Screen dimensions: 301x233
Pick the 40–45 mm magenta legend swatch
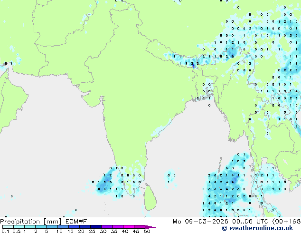(x=129, y=227)
